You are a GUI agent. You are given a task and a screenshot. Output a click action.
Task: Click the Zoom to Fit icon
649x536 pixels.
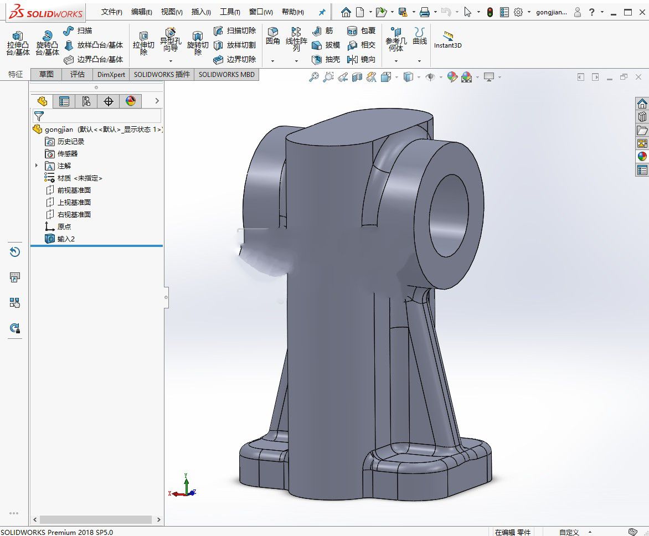314,77
